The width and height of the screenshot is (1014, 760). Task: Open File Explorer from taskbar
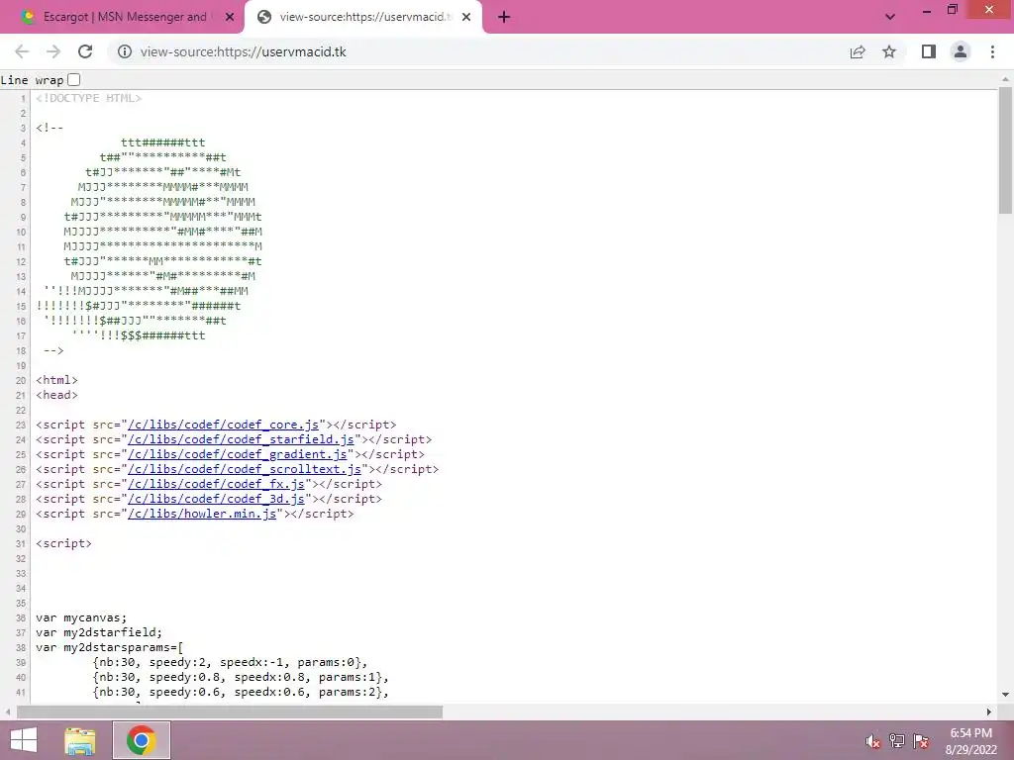coord(80,740)
